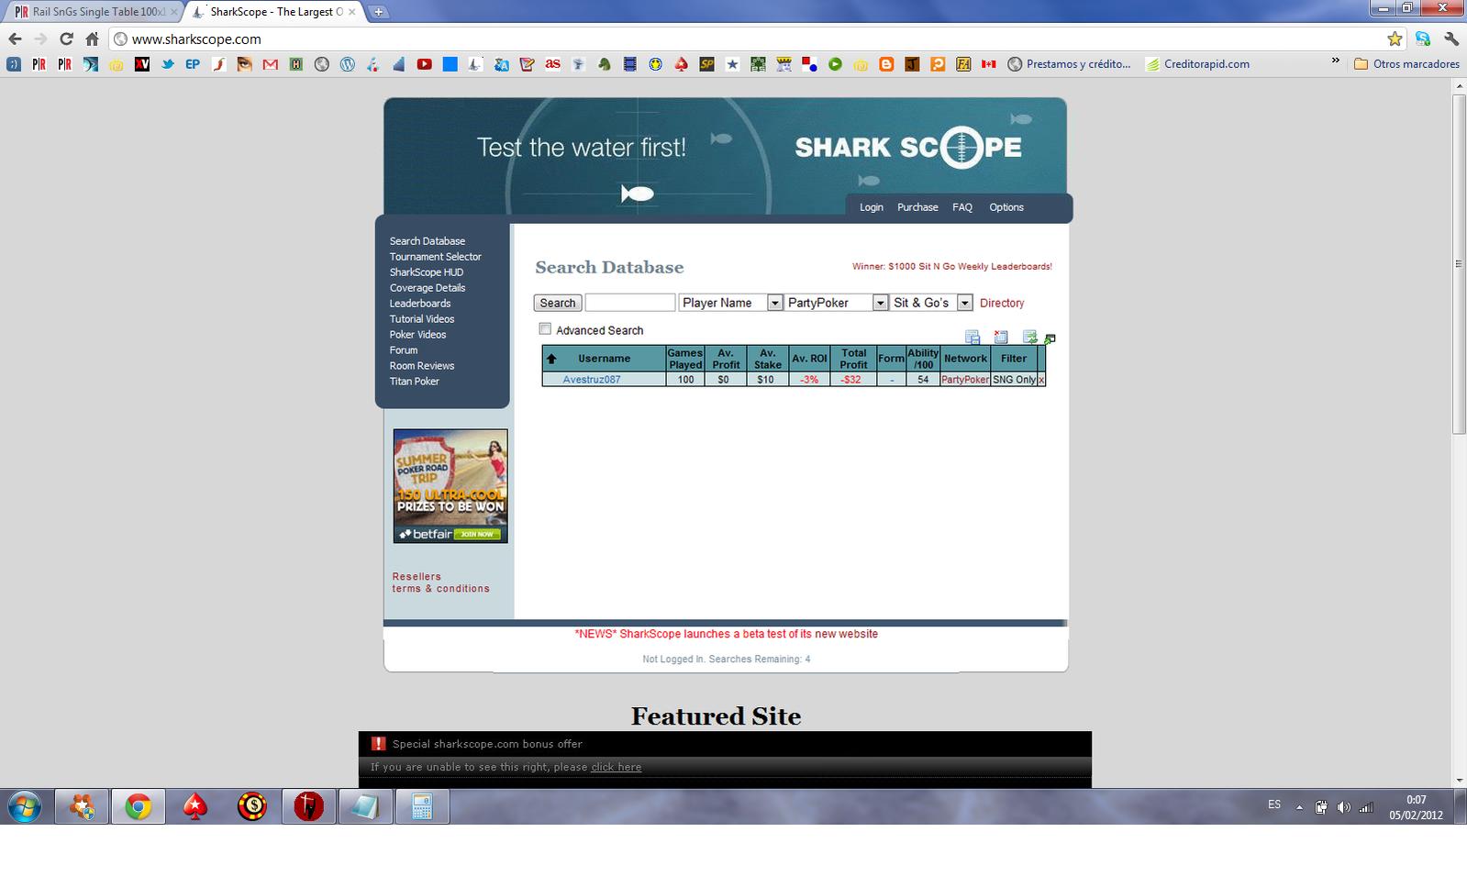Open the PartyPoker network dropdown
This screenshot has width=1467, height=887.
(x=836, y=303)
